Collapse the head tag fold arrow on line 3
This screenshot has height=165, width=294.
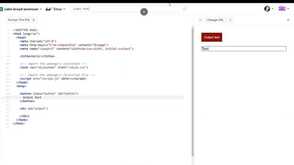[10, 38]
